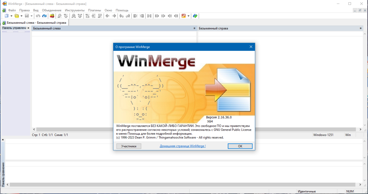Open the Объединение menu
368x194 pixels.
pyautogui.click(x=52, y=10)
